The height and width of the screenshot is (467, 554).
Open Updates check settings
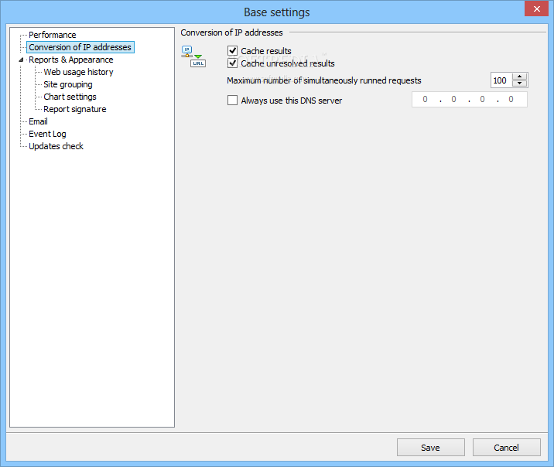pyautogui.click(x=56, y=146)
